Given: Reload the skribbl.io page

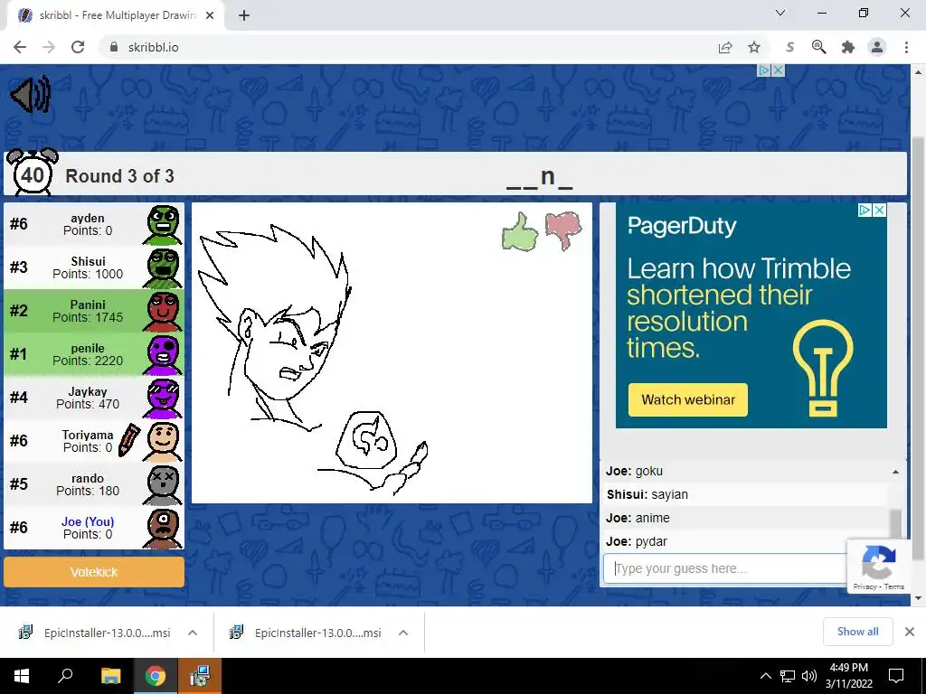Looking at the screenshot, I should pos(78,47).
